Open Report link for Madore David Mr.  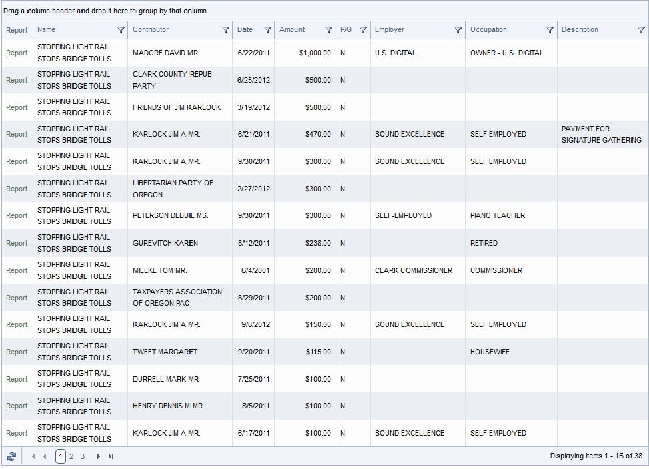click(17, 53)
